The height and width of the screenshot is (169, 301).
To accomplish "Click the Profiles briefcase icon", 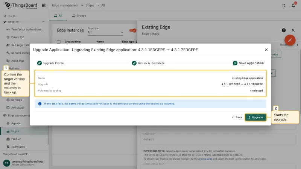I will click(x=8, y=139).
